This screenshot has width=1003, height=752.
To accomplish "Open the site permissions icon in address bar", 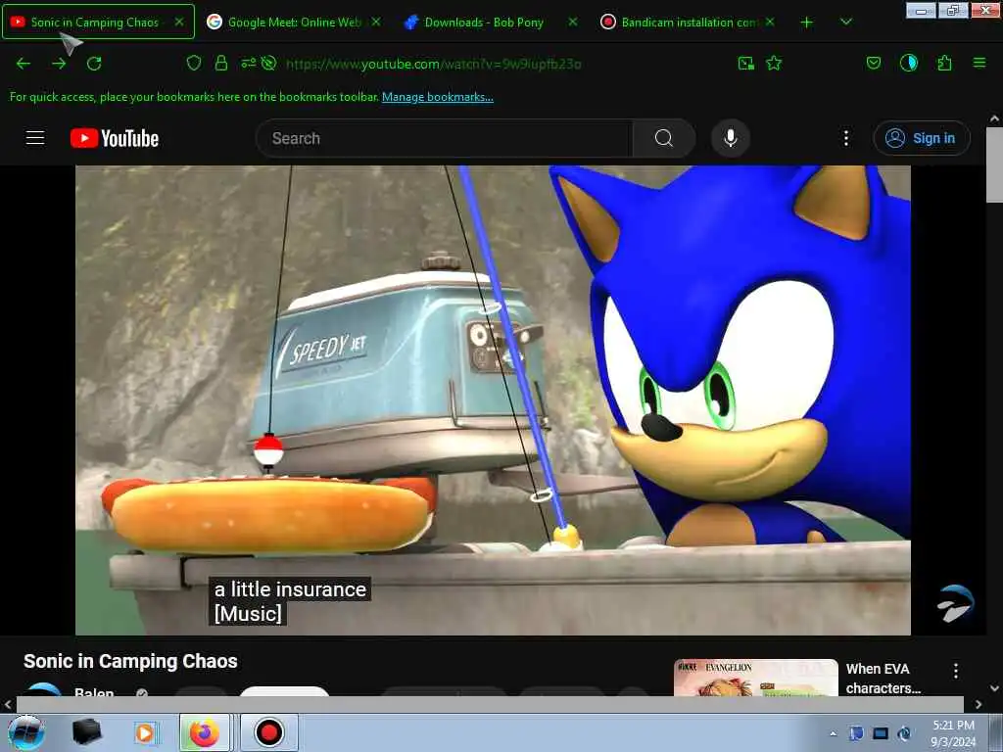I will pos(248,63).
